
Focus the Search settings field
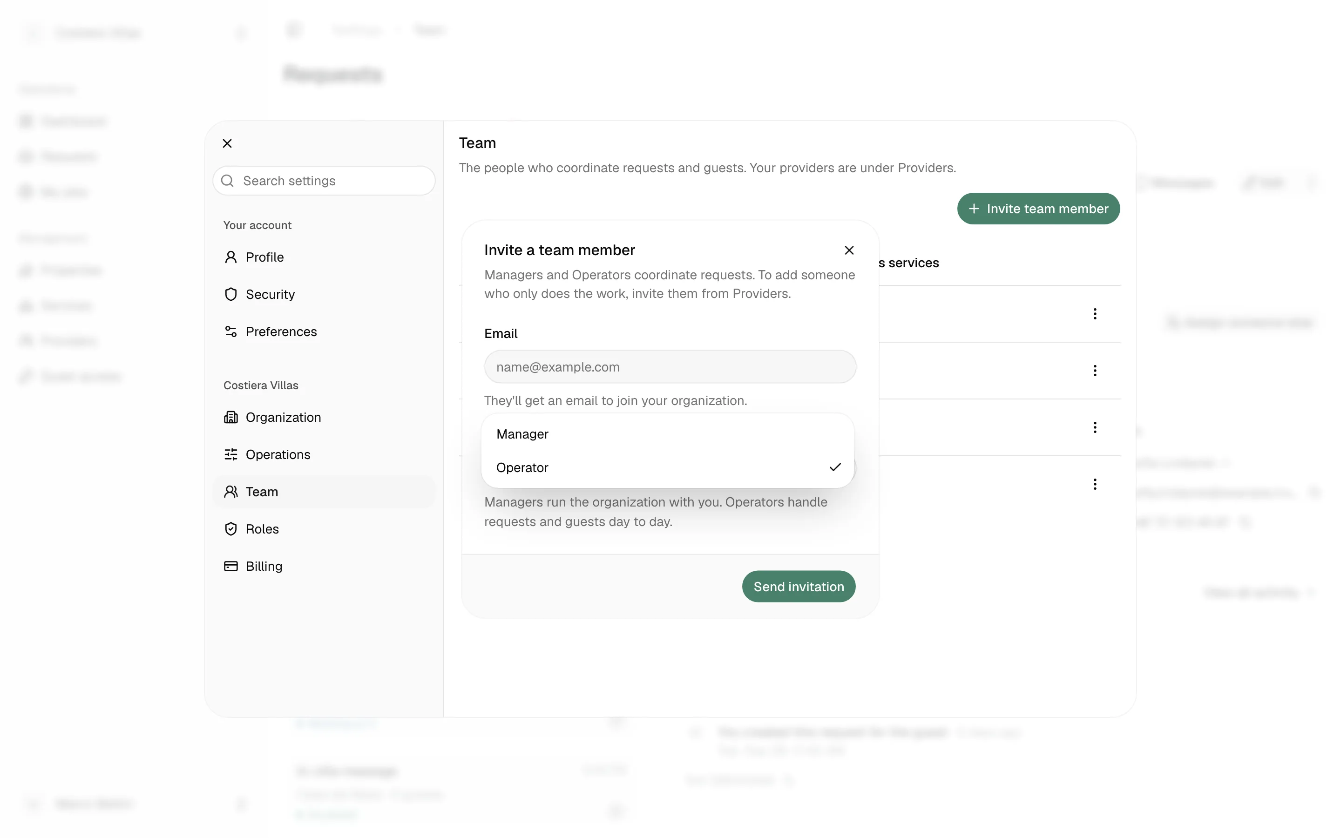[324, 181]
